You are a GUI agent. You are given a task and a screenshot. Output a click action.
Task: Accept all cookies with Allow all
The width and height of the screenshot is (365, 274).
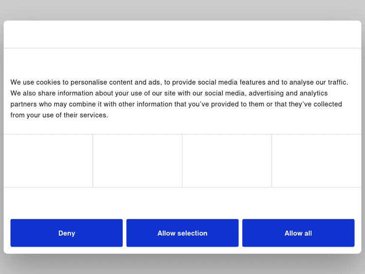298,233
